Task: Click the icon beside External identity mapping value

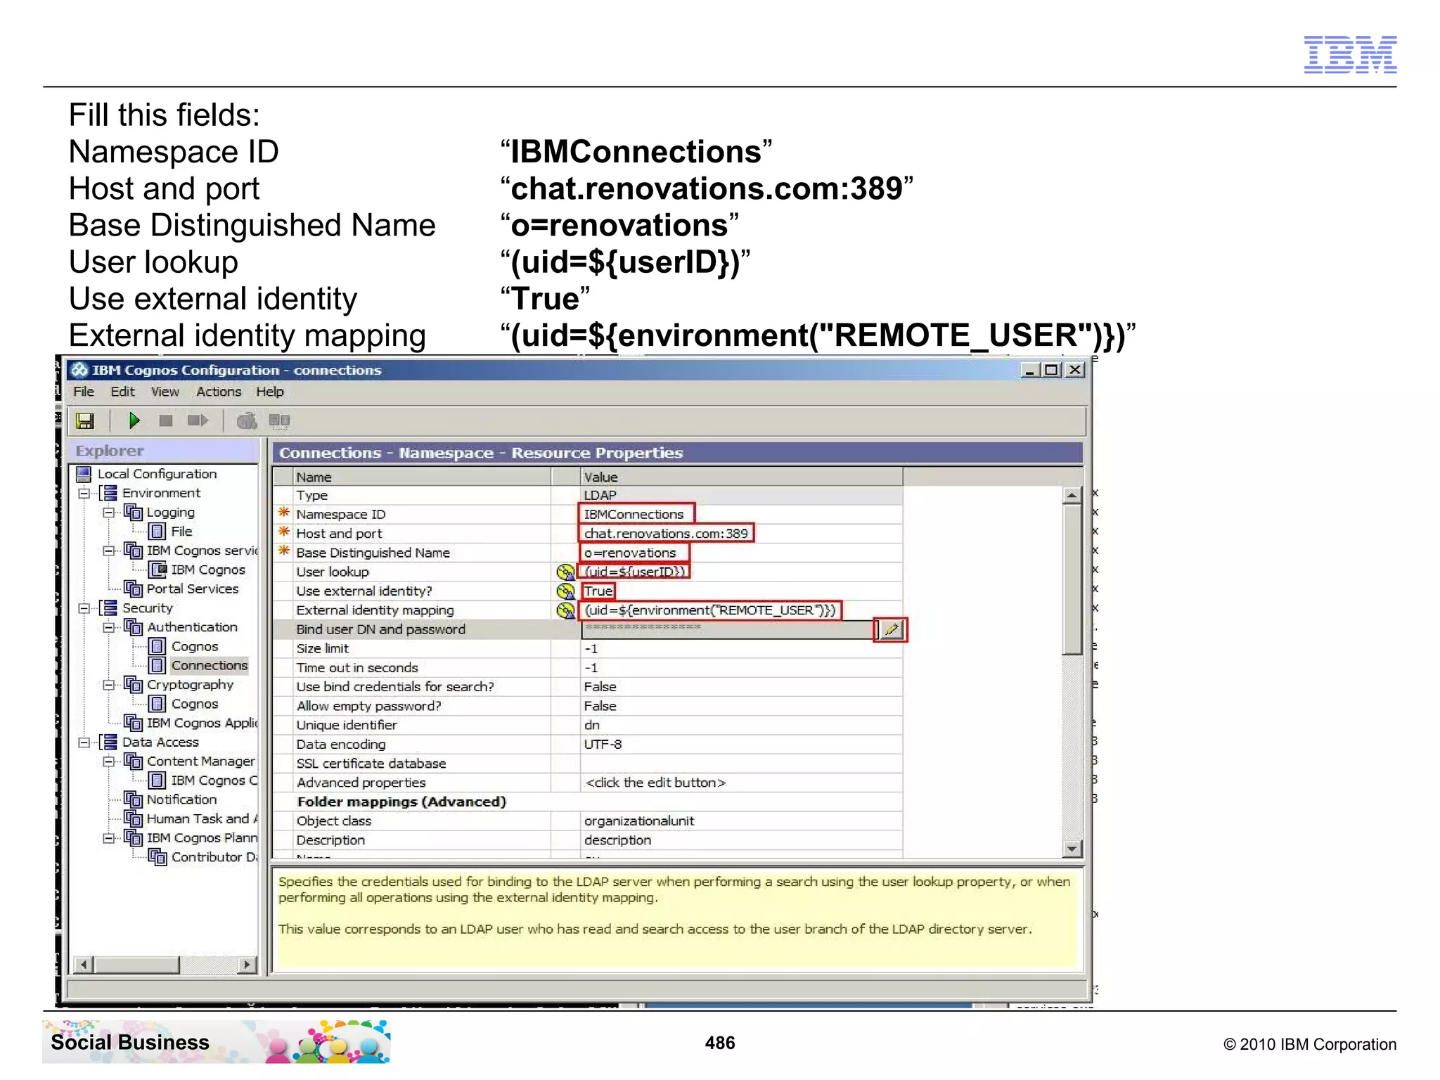Action: tap(565, 610)
